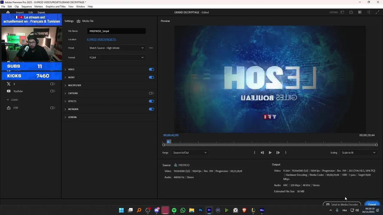383x215 pixels.
Task: Toggle full screen with the double-arrow icon
Action: click(x=377, y=12)
